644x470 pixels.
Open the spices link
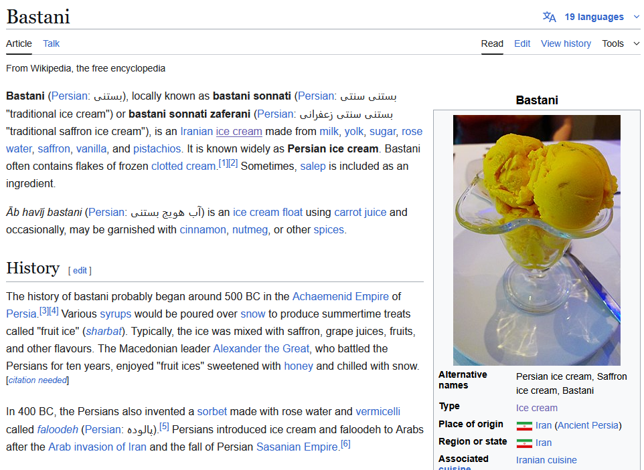329,229
